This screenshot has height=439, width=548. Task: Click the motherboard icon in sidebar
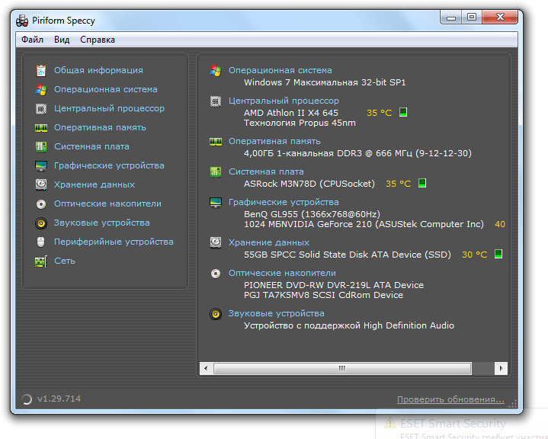pyautogui.click(x=41, y=147)
